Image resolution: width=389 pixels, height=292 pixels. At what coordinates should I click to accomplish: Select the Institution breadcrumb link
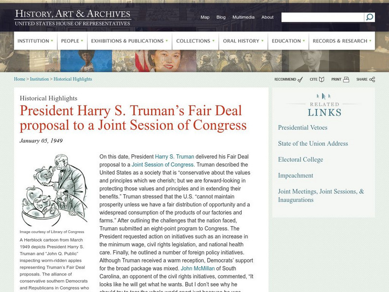pos(39,79)
